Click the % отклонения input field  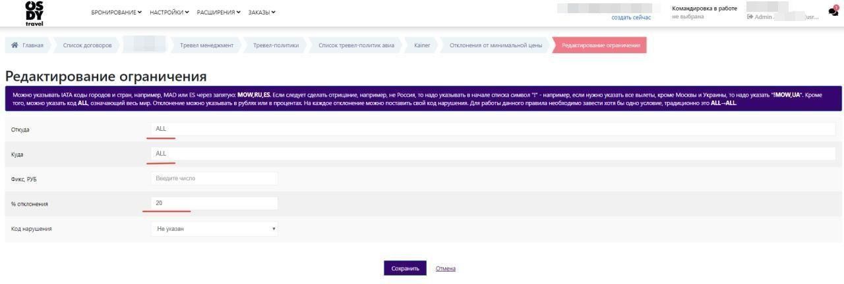[x=214, y=203]
